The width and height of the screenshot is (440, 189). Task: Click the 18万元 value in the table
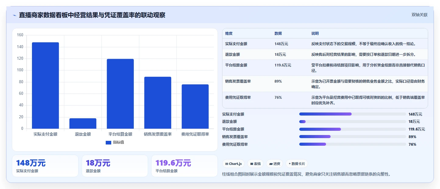coord(280,55)
